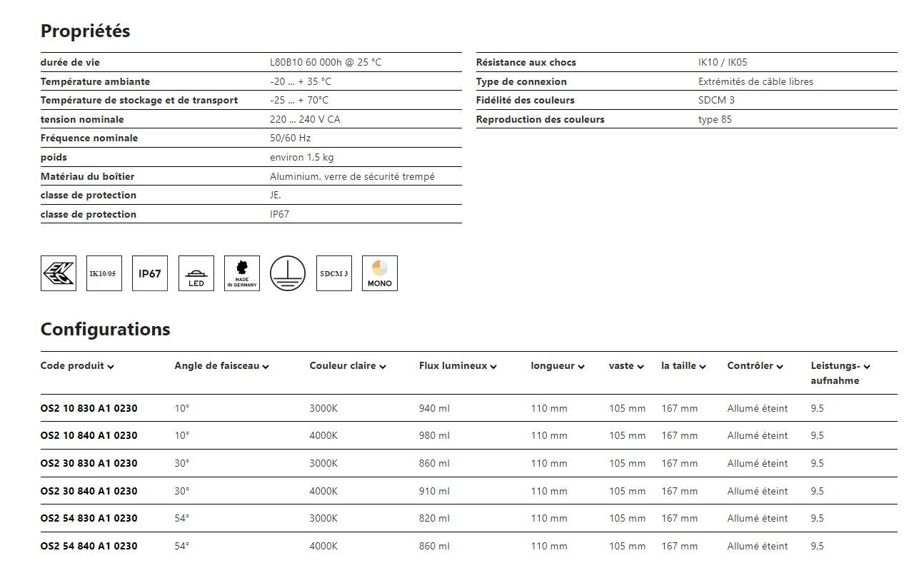The height and width of the screenshot is (568, 919).
Task: Click the protective earth ground icon
Action: coord(288,273)
